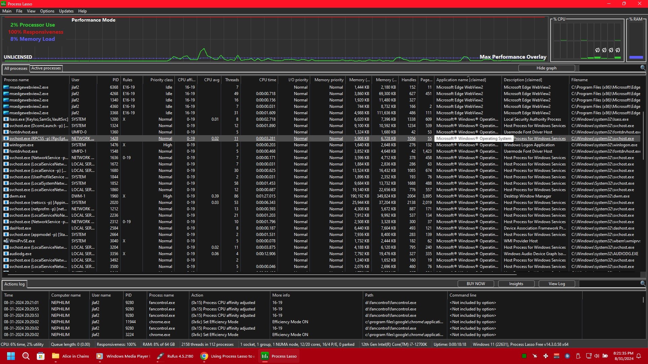This screenshot has height=364, width=648.
Task: Click the WmiPrvSE.exe process icon
Action: pyautogui.click(x=6, y=241)
